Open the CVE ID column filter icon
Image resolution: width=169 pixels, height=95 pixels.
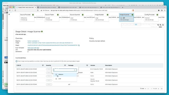[43, 65]
